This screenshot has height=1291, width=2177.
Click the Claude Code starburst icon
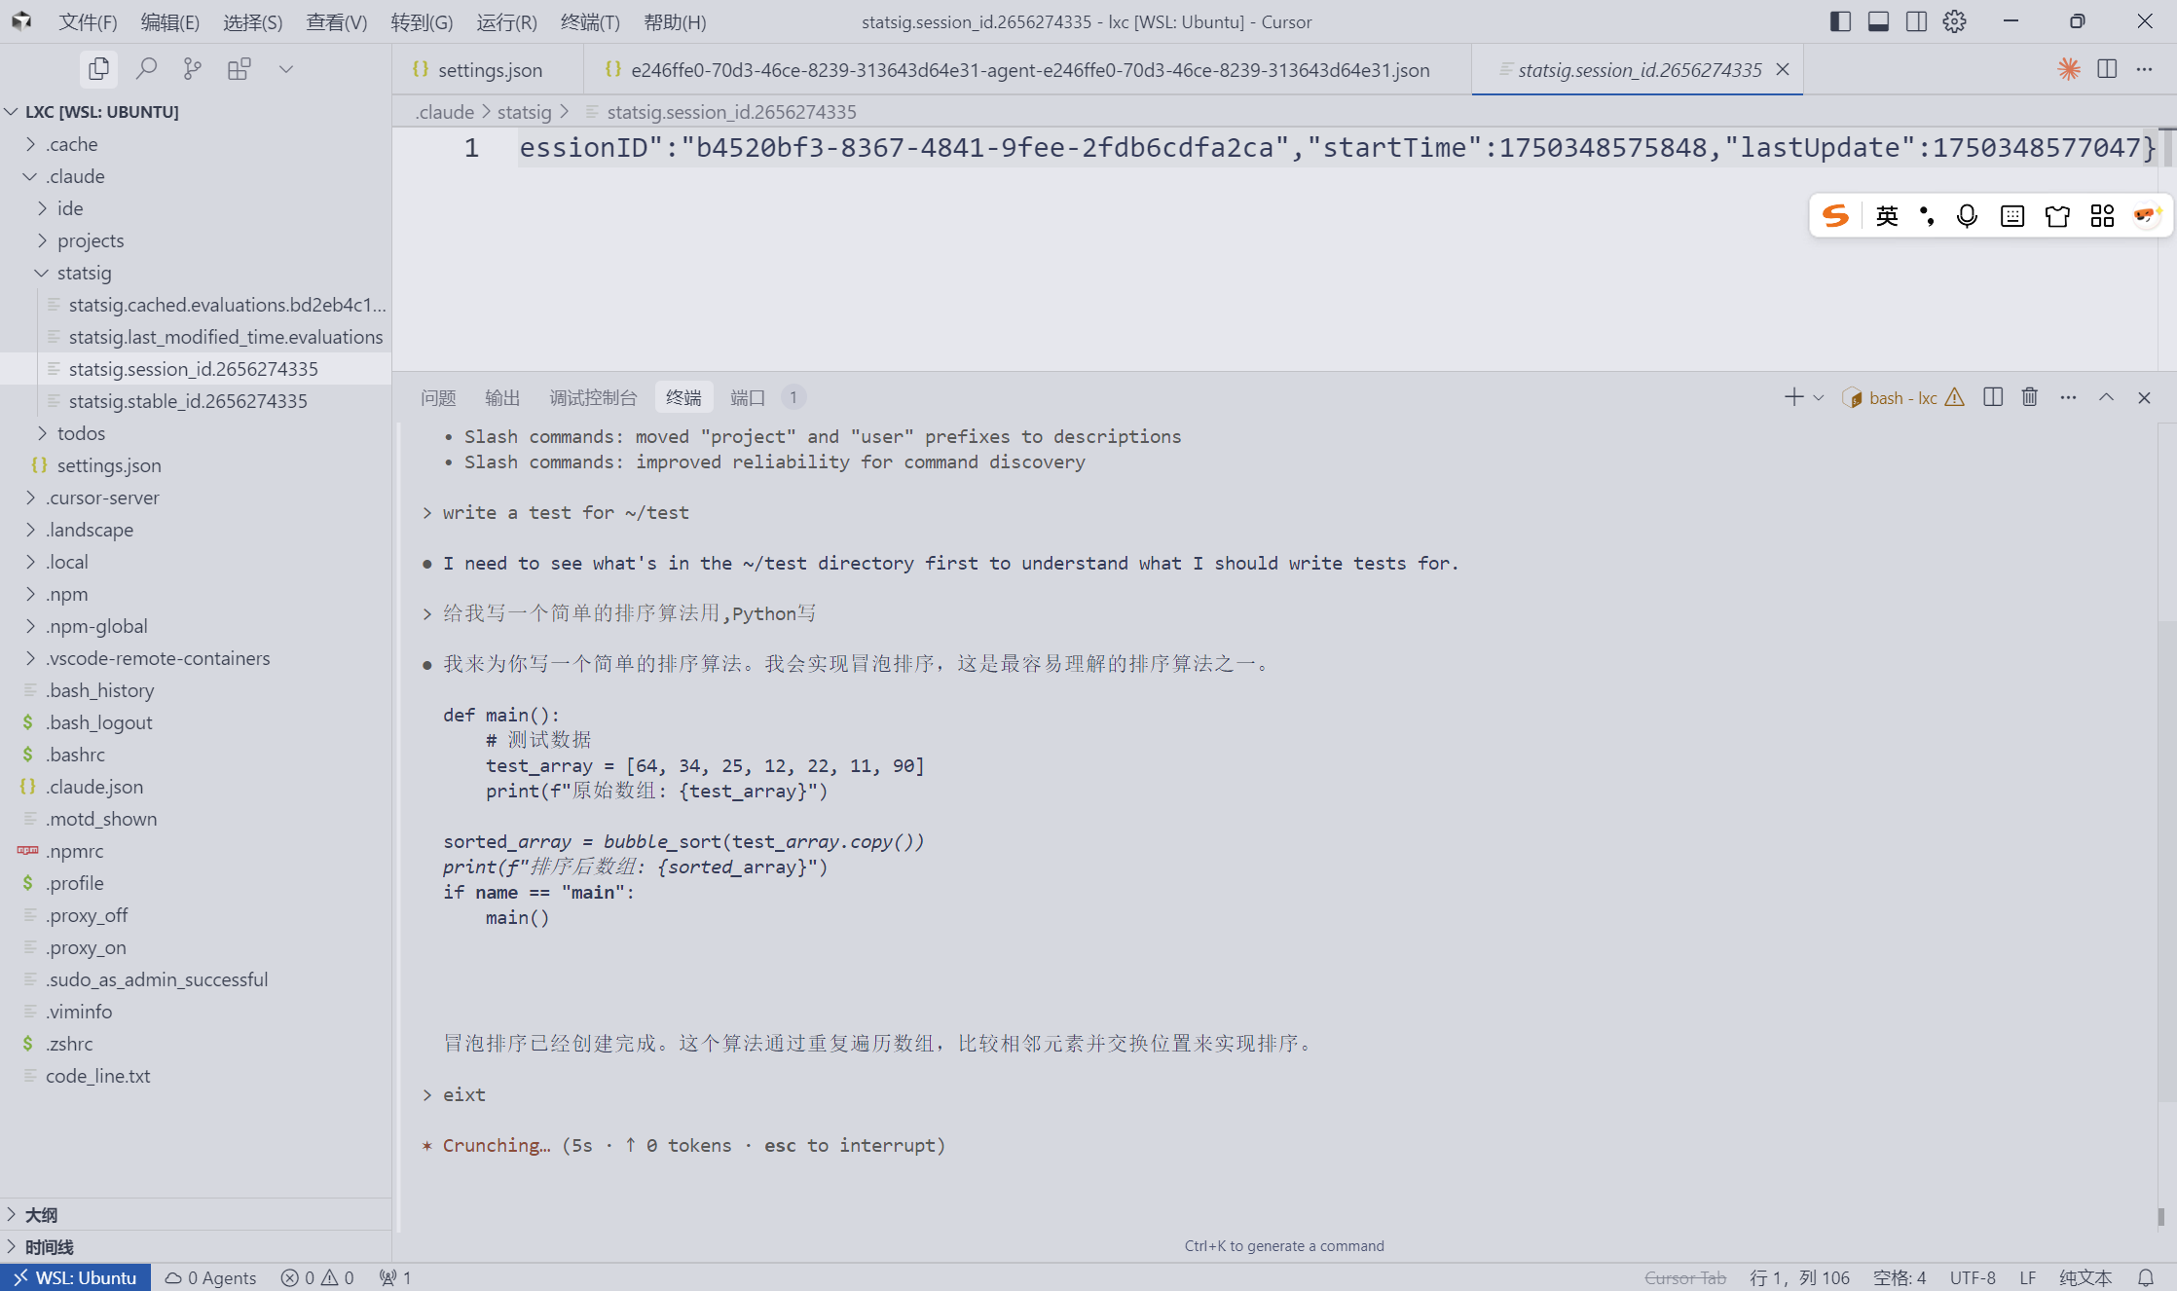tap(2068, 69)
